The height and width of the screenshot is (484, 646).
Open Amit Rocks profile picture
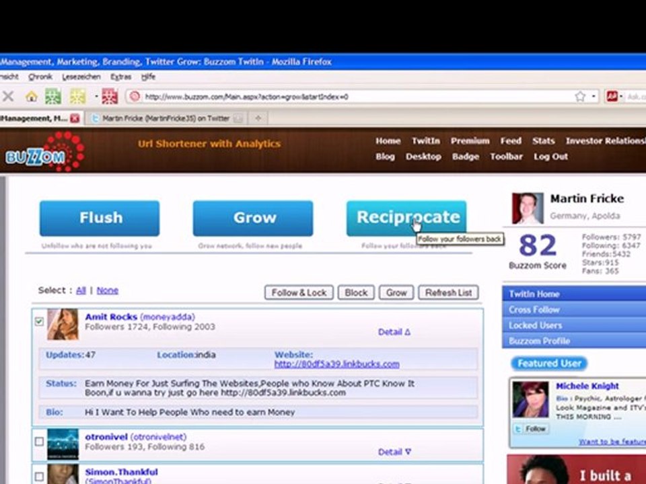tap(63, 324)
